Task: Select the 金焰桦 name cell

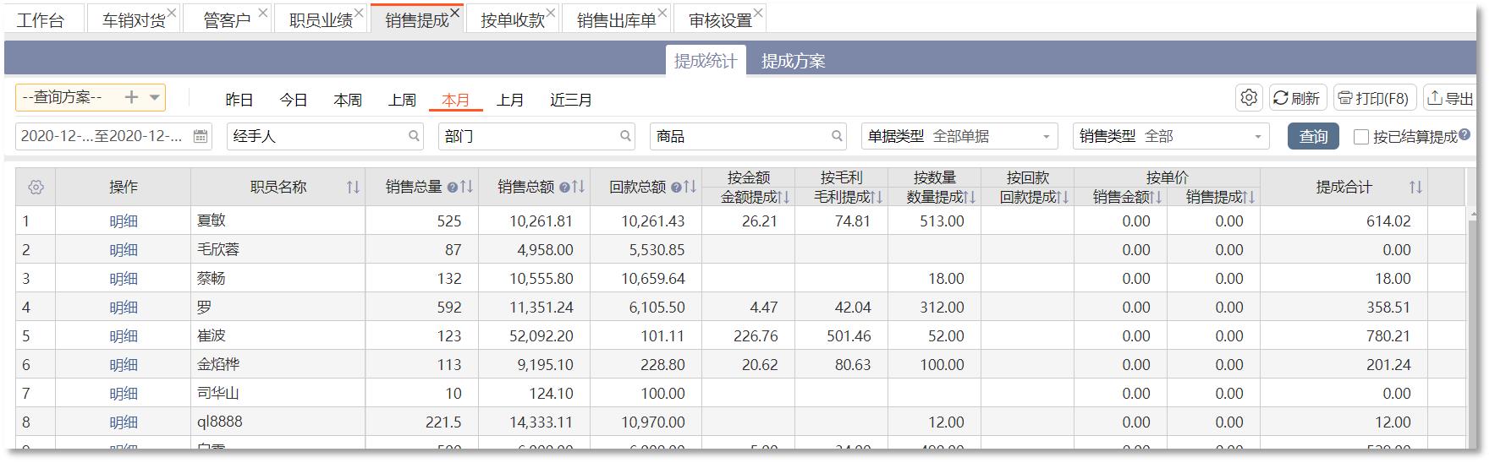Action: 278,365
